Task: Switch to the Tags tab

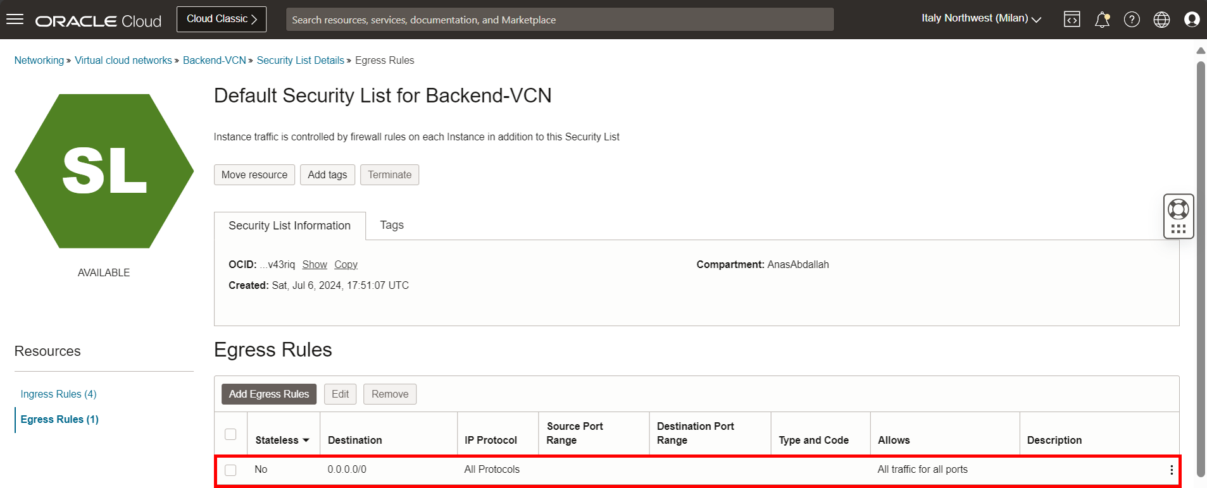Action: click(392, 225)
